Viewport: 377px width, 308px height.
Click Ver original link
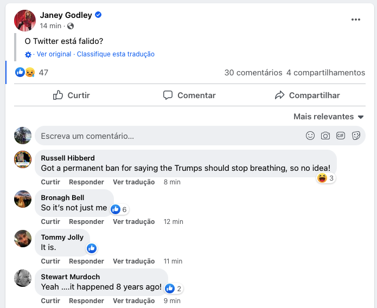coord(54,54)
